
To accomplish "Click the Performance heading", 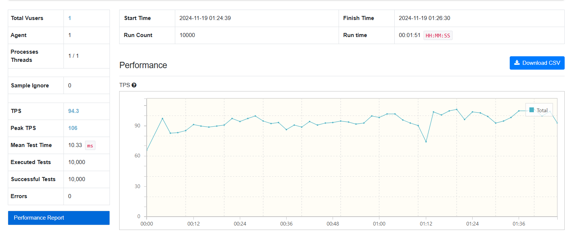I will point(143,65).
